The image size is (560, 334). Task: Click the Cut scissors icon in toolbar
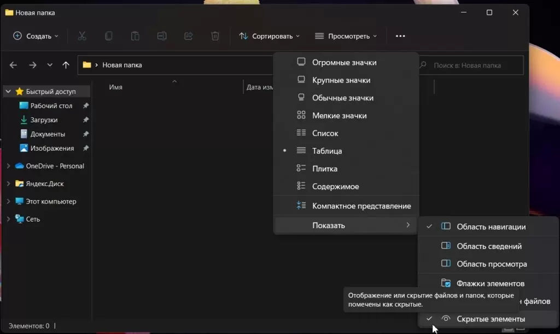coord(82,36)
